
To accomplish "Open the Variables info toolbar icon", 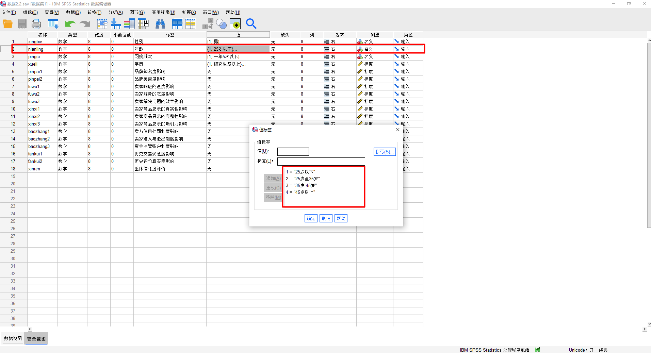I will pyautogui.click(x=129, y=24).
